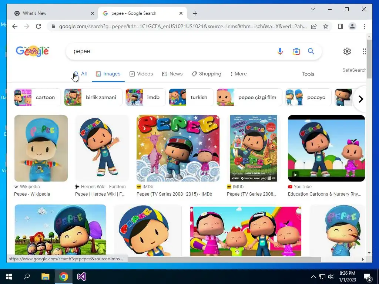Submit search with the magnifier icon
This screenshot has height=284, width=379.
(x=311, y=51)
